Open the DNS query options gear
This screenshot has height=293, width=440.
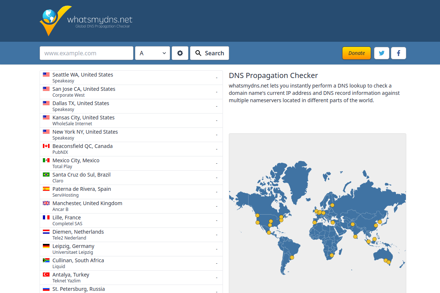coord(180,53)
